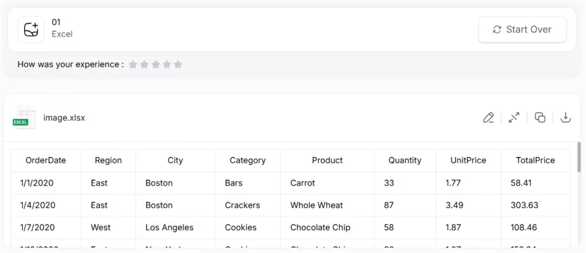586x253 pixels.
Task: Click the Whole Wheat product cell
Action: 316,205
